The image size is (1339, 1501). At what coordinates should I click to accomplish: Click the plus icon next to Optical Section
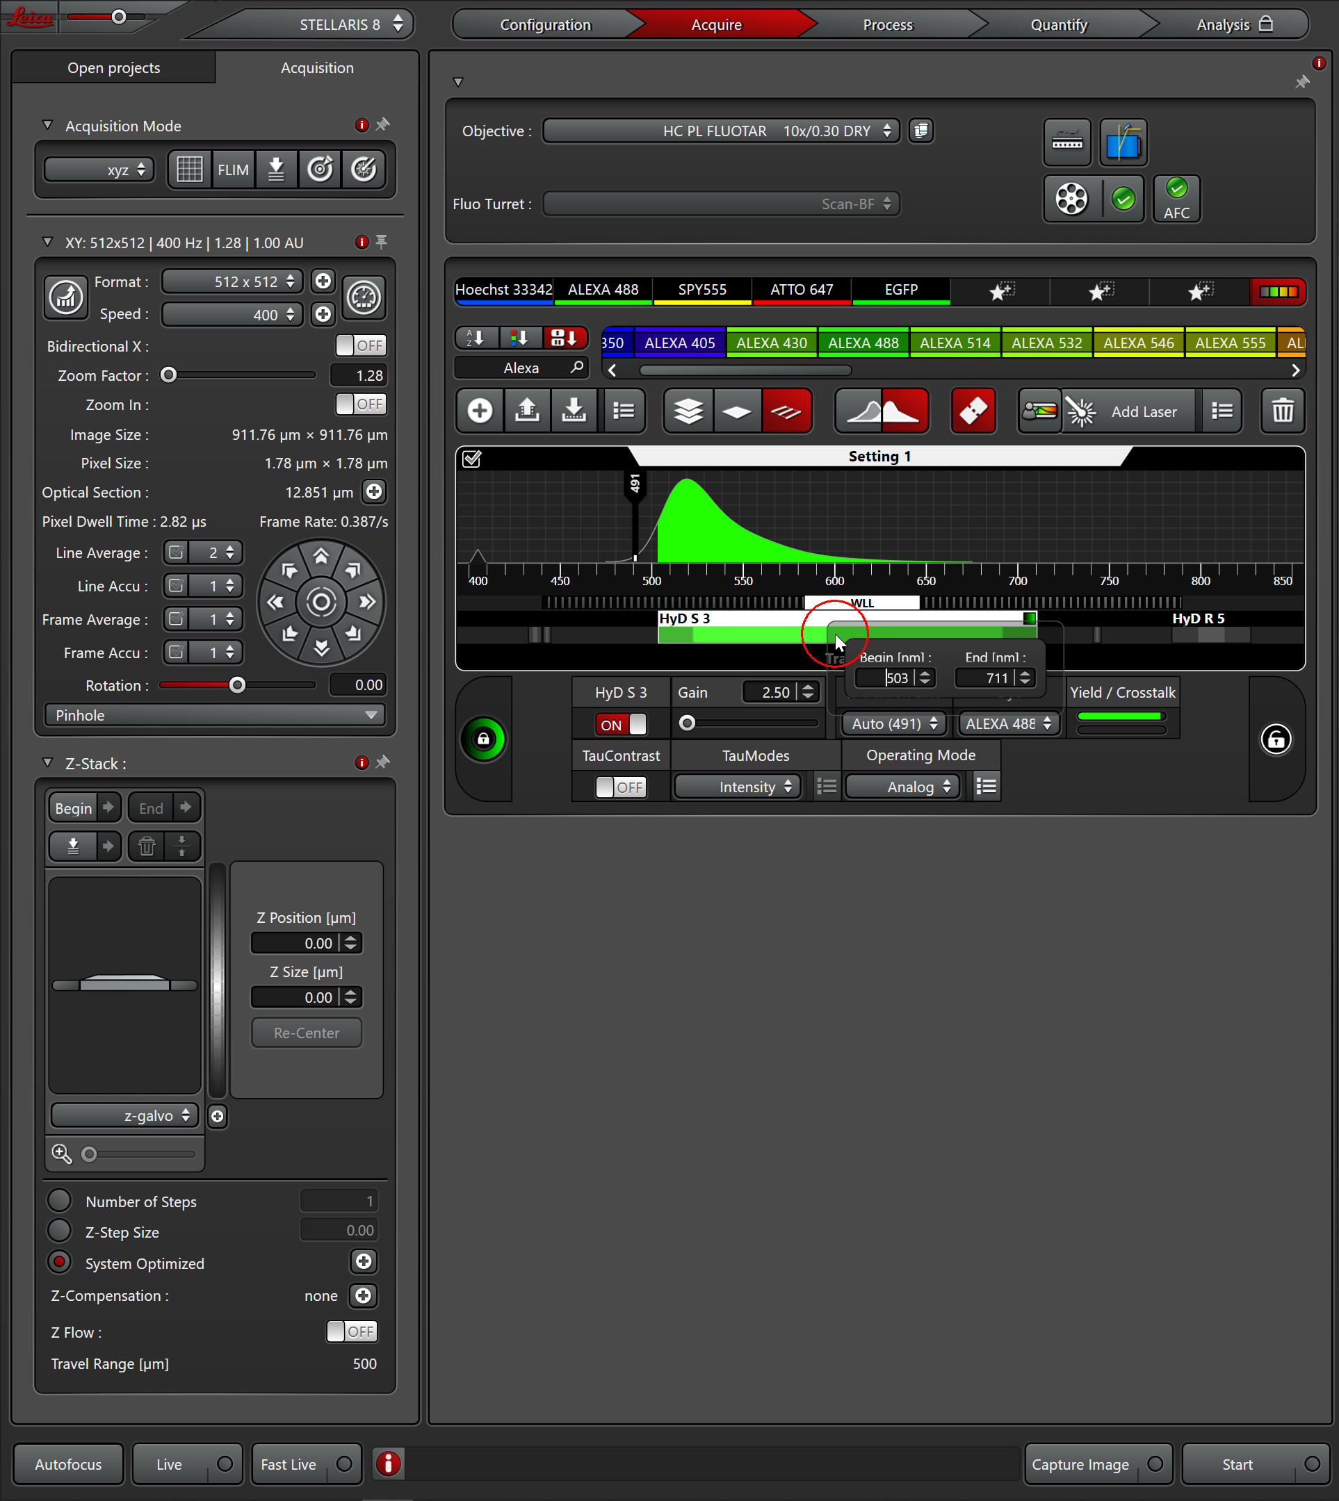[x=375, y=492]
